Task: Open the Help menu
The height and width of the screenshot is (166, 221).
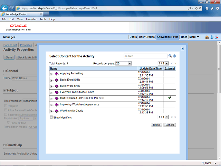Action: point(52,19)
